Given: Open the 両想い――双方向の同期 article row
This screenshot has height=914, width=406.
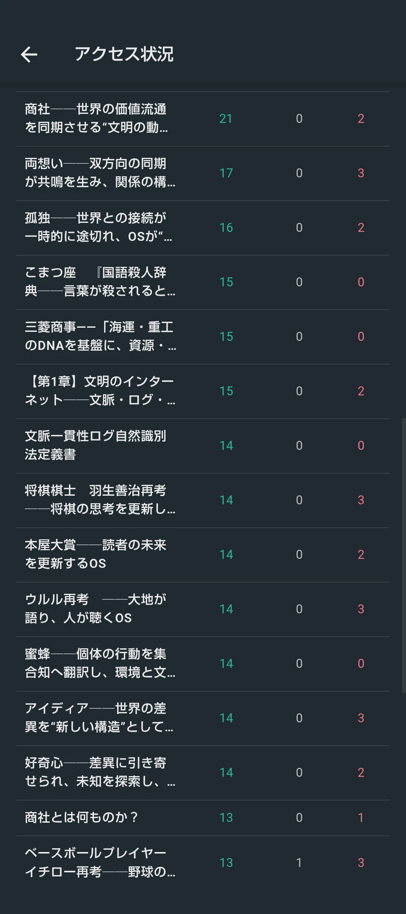Looking at the screenshot, I should 203,173.
